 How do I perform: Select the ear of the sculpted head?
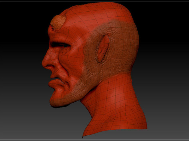[x=103, y=48]
